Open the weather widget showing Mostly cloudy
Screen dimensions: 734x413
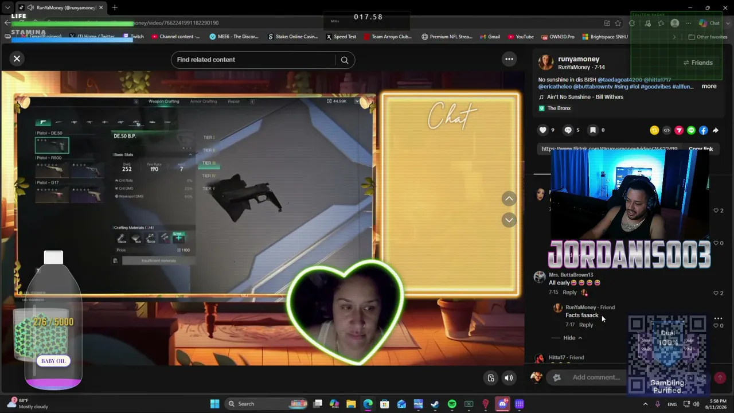28,404
